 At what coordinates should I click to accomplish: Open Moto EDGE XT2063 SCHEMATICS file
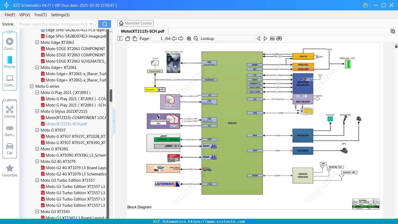click(x=76, y=61)
